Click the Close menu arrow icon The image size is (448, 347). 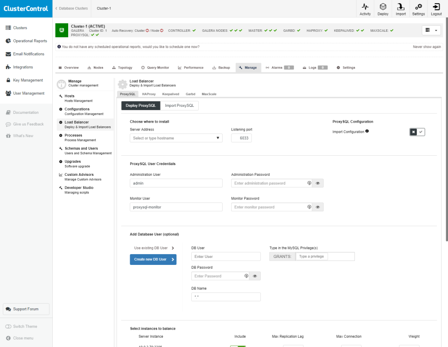coord(8,338)
